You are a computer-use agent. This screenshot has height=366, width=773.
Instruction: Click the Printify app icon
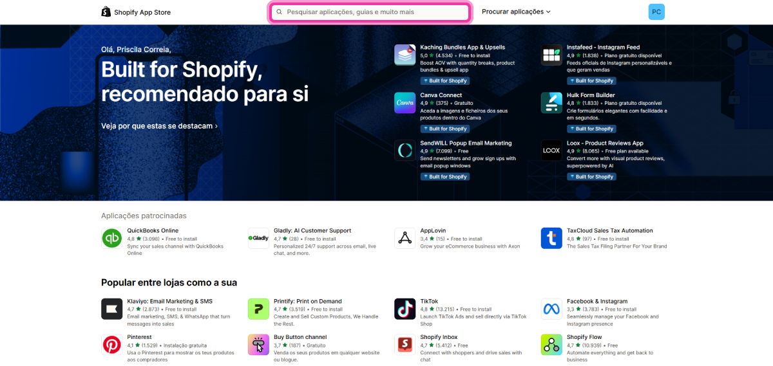pos(258,309)
